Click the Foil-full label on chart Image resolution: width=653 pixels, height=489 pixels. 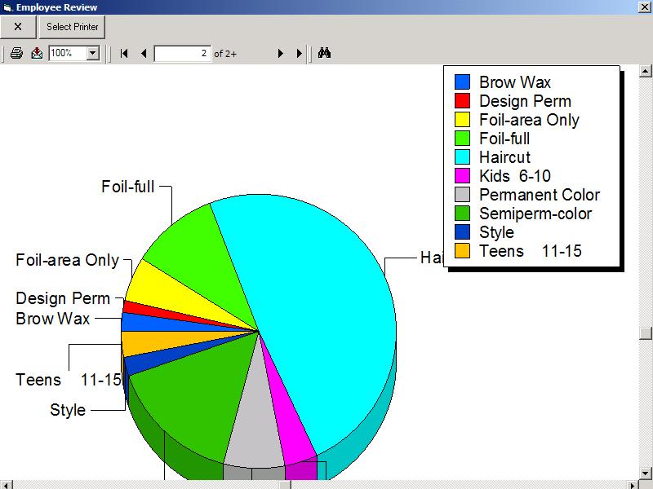click(127, 187)
